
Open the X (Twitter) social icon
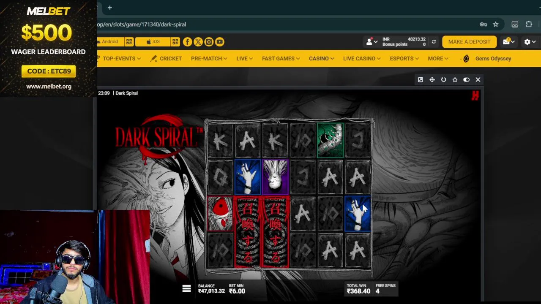tap(198, 42)
